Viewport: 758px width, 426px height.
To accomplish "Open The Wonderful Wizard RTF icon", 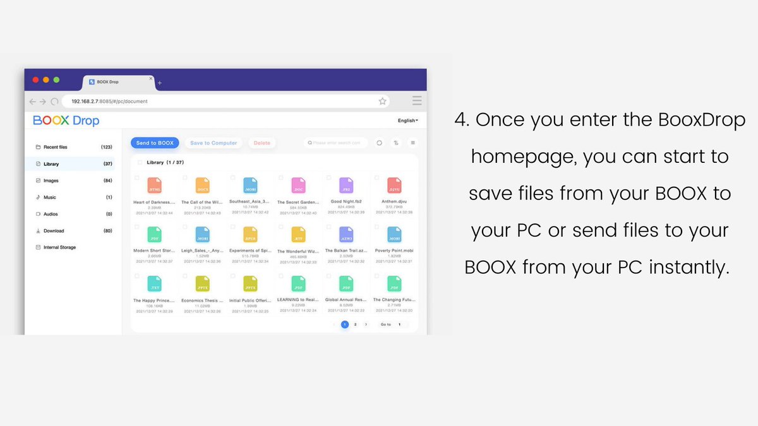I will coord(299,235).
